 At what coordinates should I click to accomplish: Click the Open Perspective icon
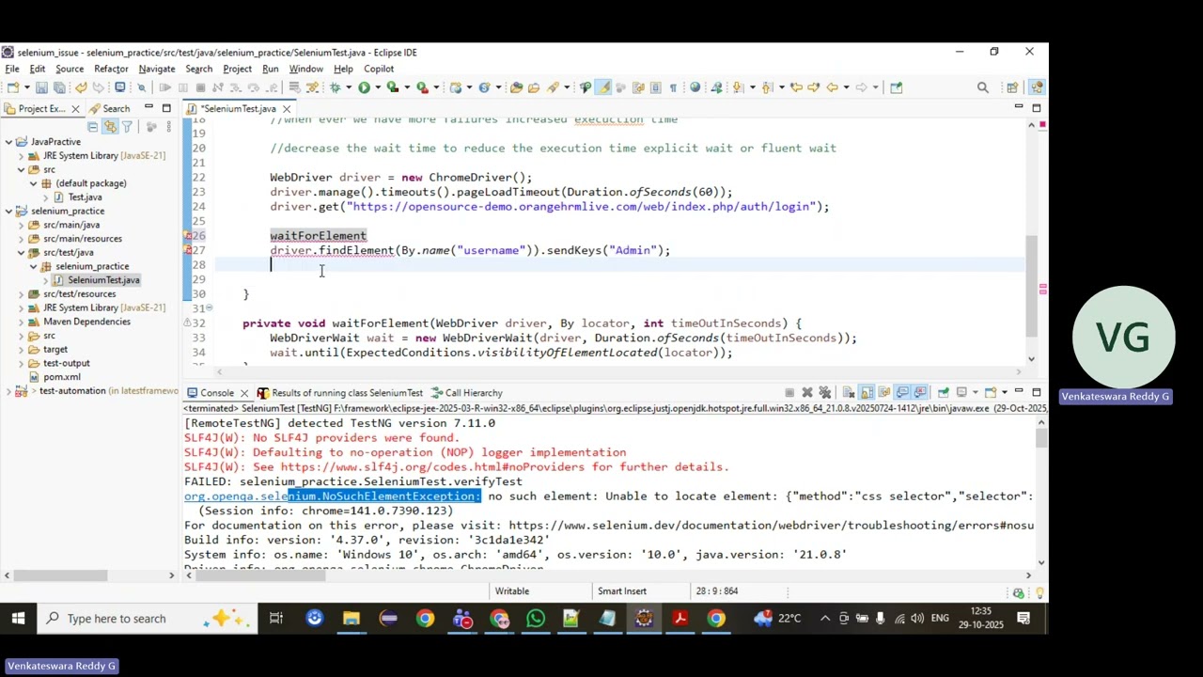tap(1012, 87)
